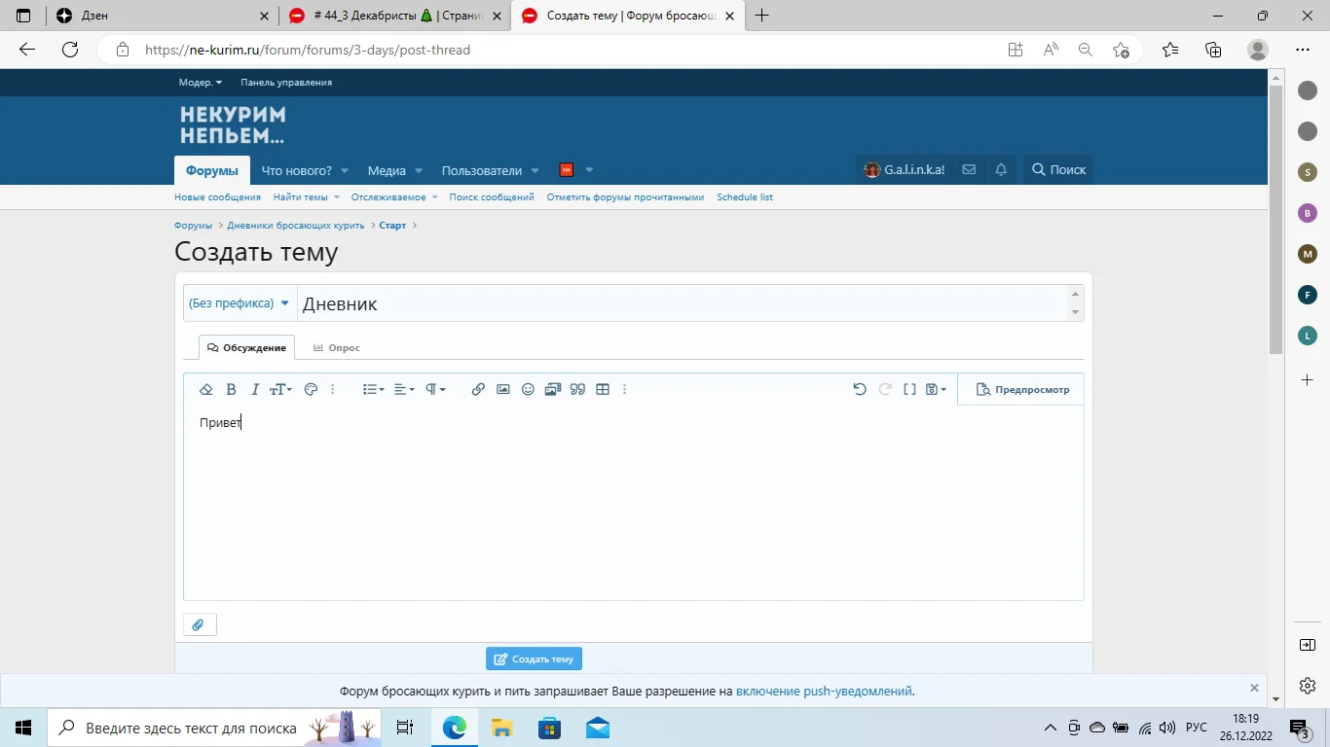Click the Поиск сообщений link

coord(492,196)
